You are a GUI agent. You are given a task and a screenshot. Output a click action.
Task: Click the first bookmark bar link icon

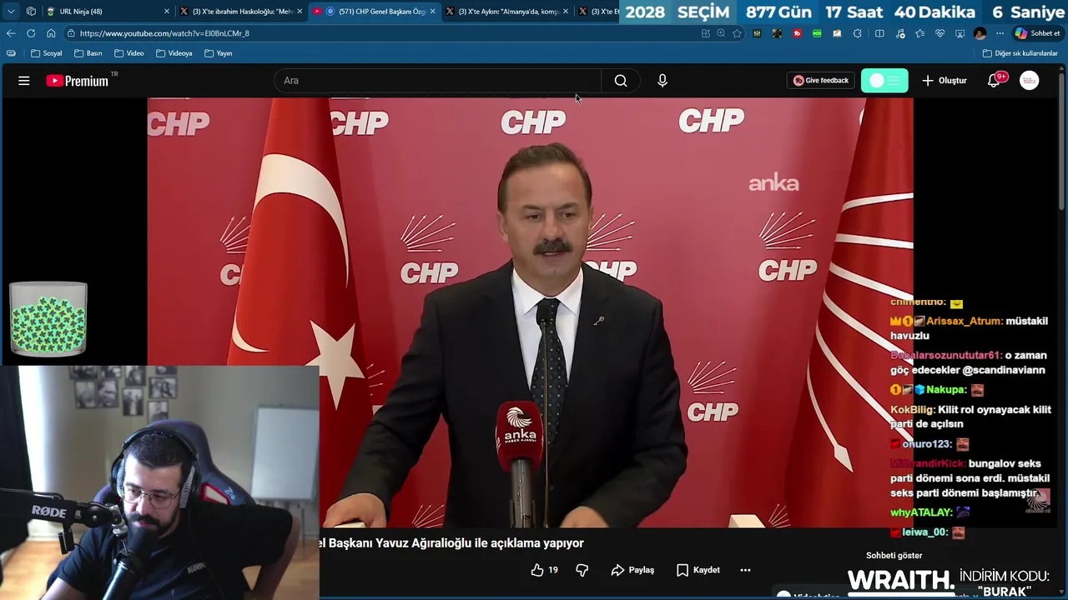(11, 53)
